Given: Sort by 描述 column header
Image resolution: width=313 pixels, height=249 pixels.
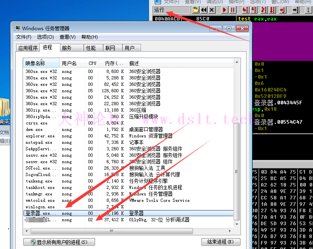Looking at the screenshot, I should point(180,63).
